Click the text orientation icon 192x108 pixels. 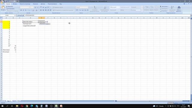click(x=49, y=7)
